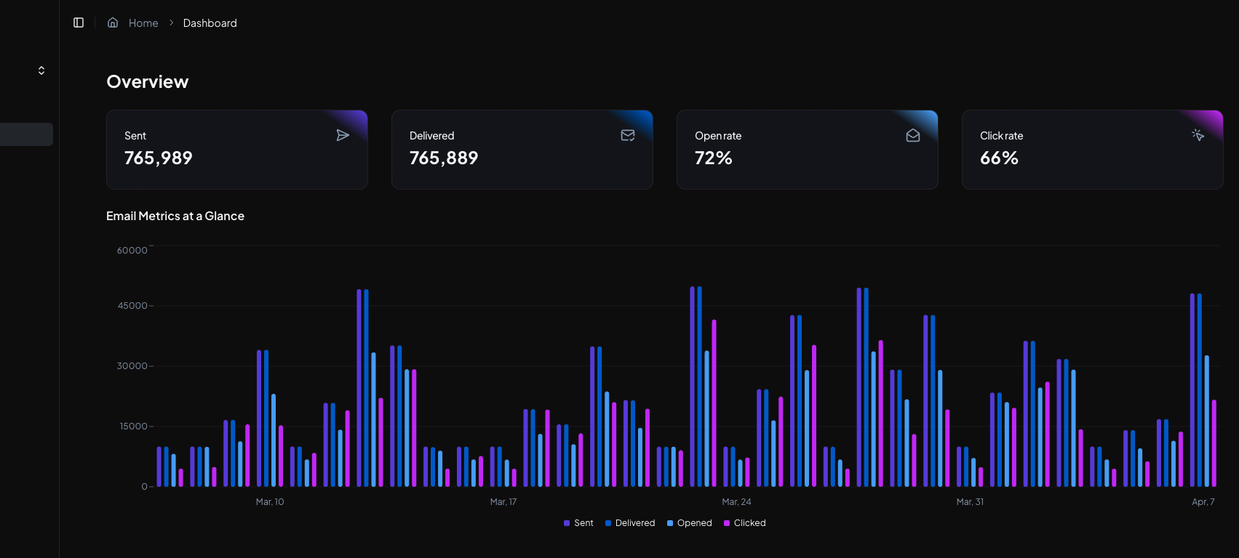Click the Clicked legend purple swatch
Screen dimensions: 1239x558
727,523
